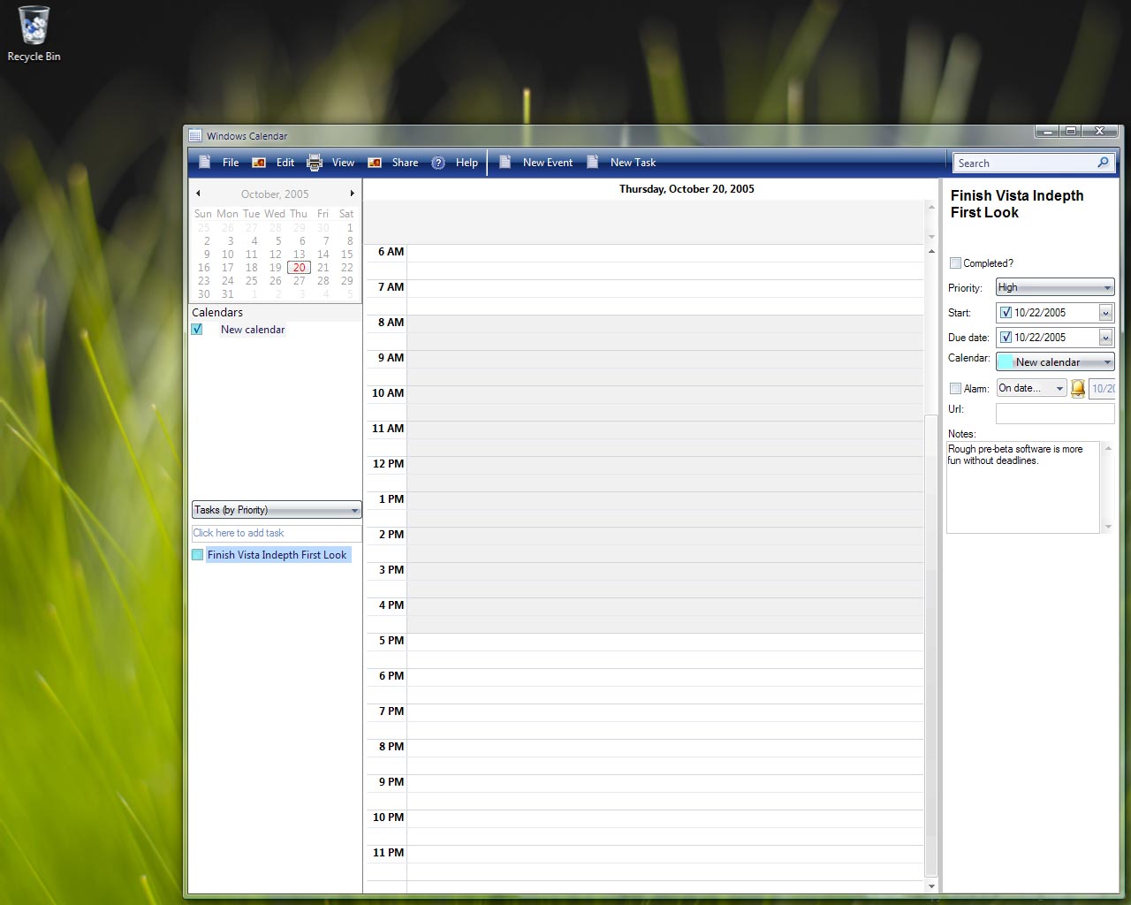Click October, 2005 month header
1131x905 pixels.
[275, 194]
